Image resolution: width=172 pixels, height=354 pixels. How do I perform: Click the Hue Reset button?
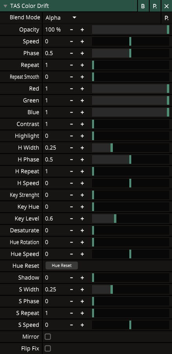(62, 266)
